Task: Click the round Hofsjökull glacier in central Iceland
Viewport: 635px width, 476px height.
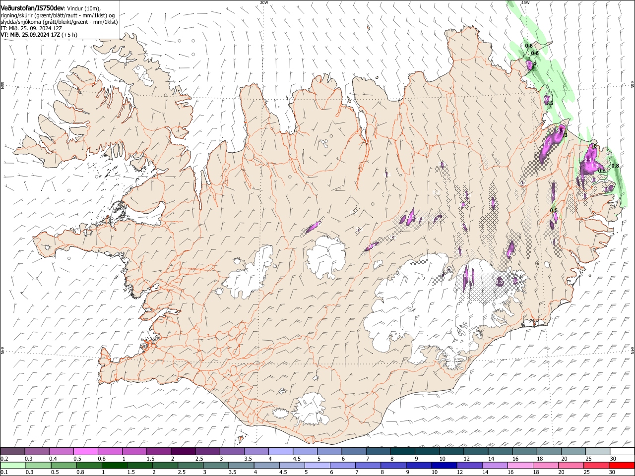Action: 326,257
